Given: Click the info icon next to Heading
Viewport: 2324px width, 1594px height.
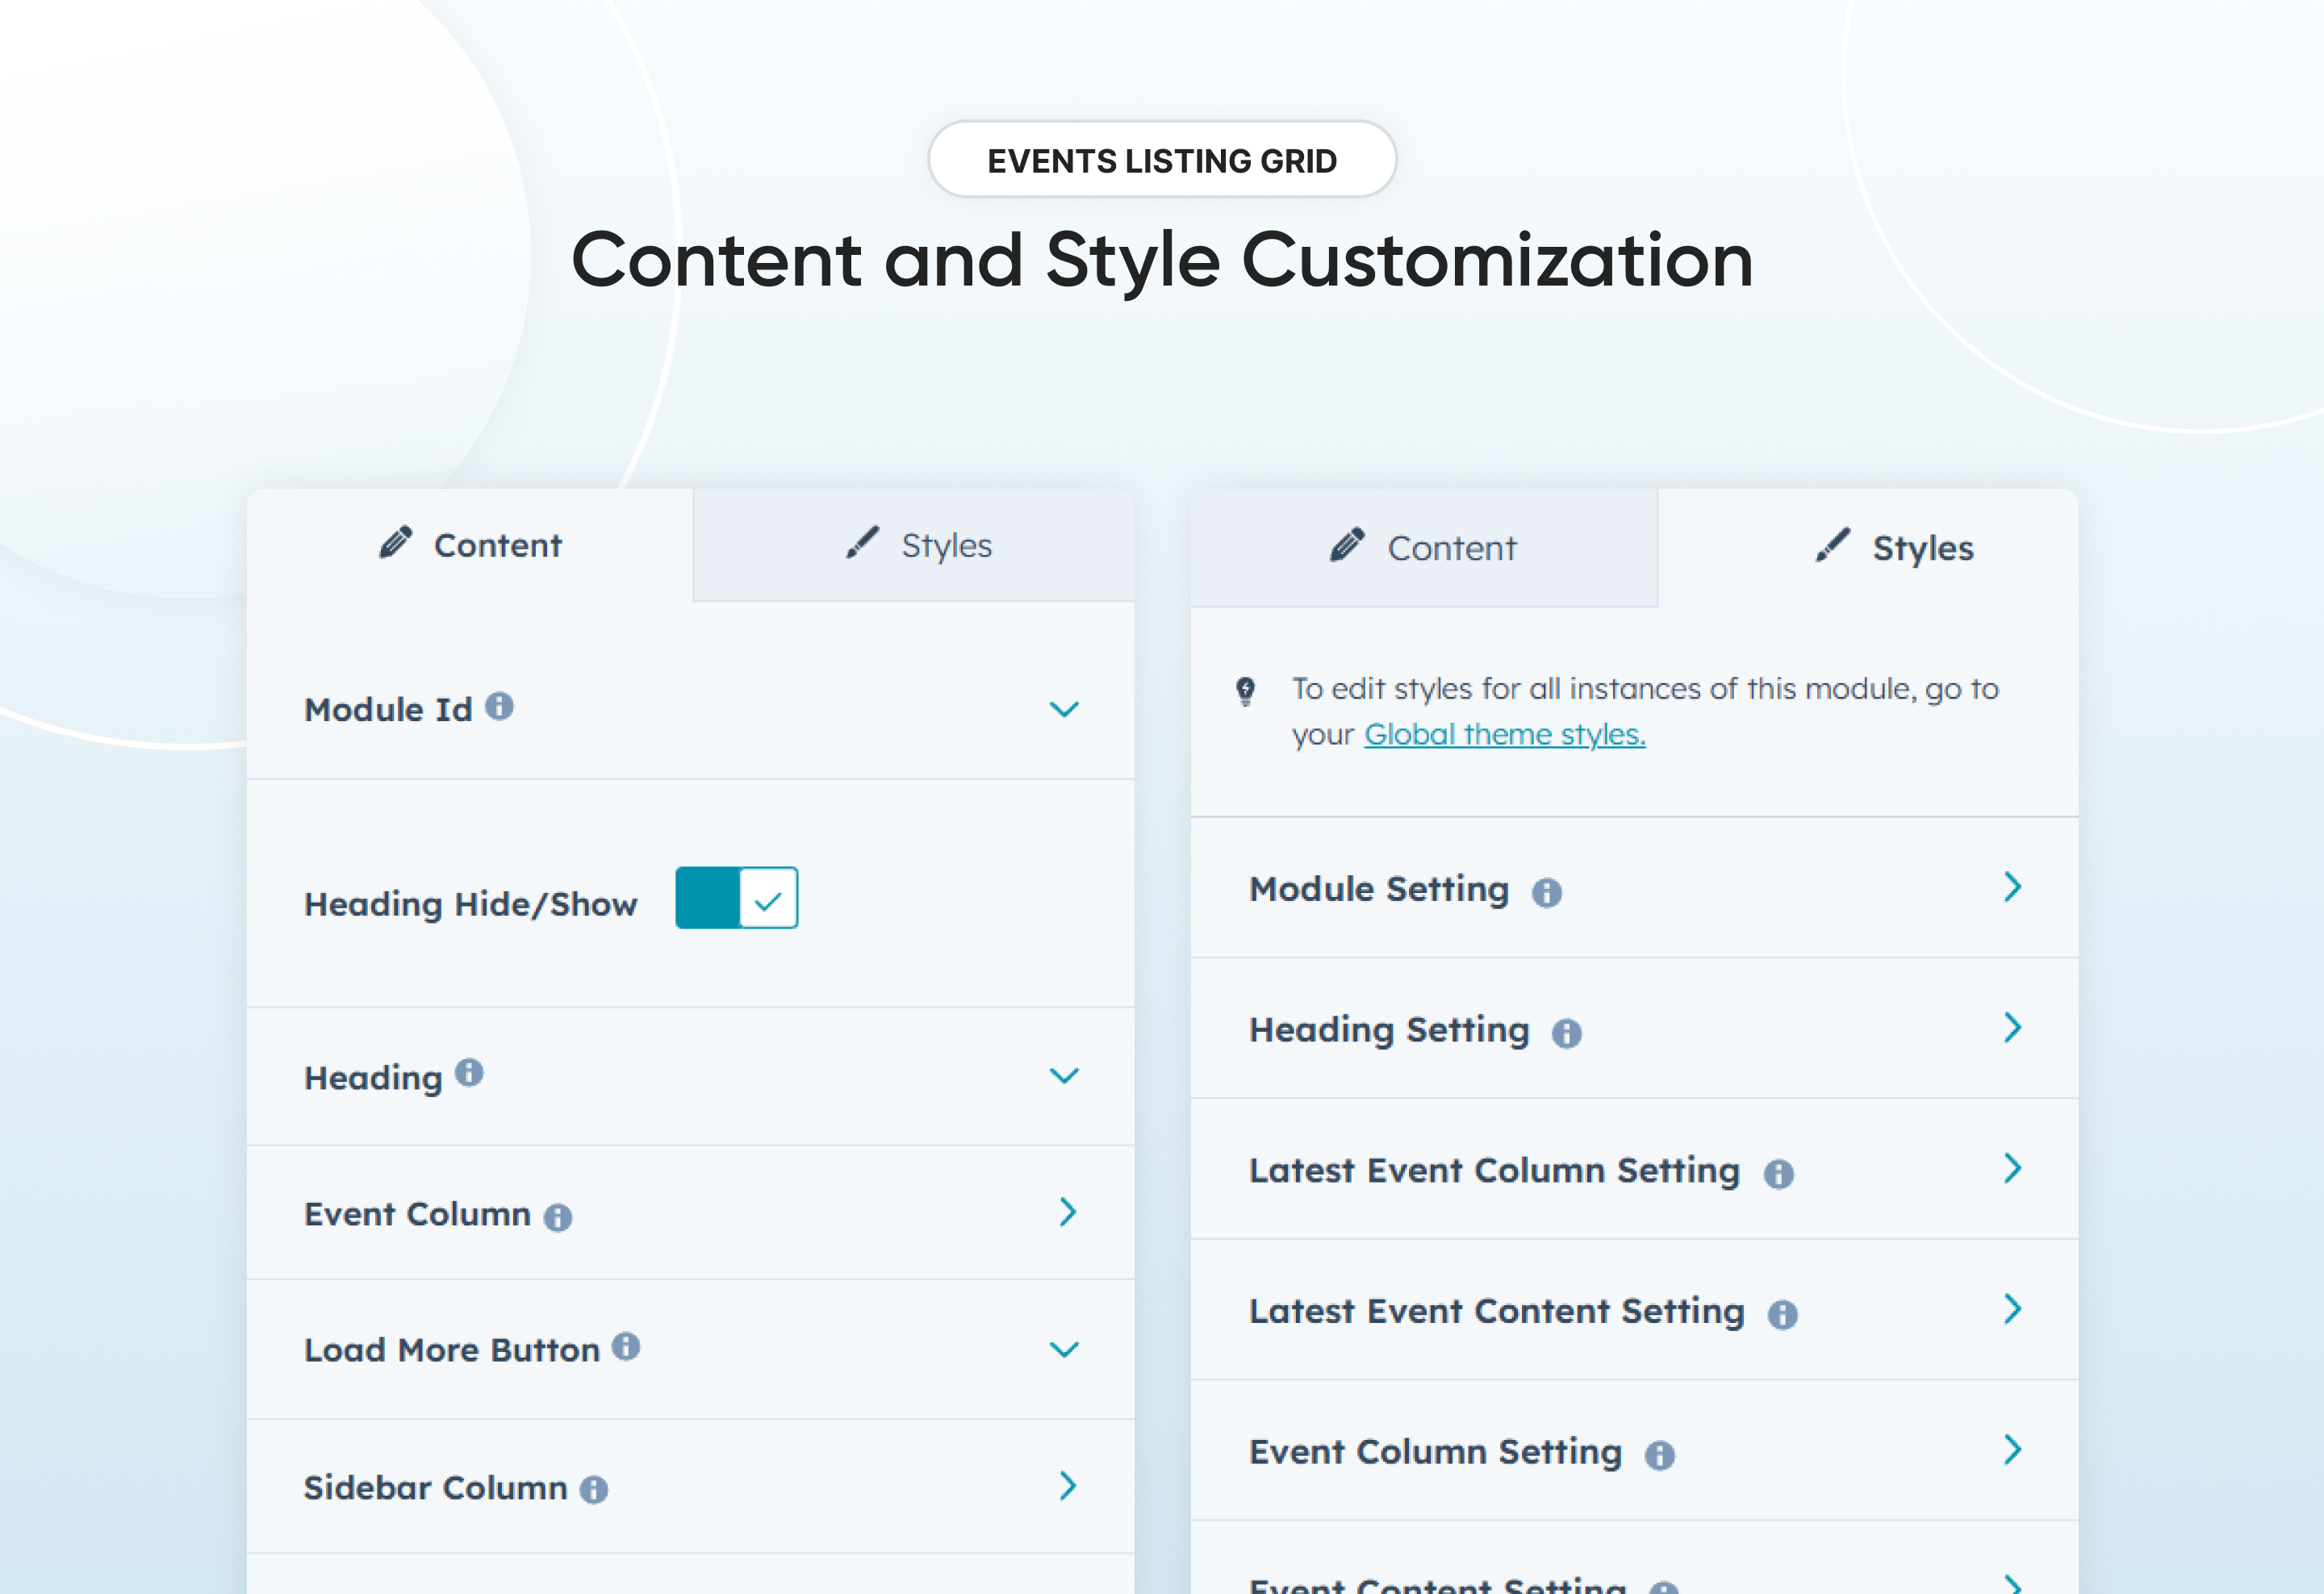Looking at the screenshot, I should click(469, 1072).
